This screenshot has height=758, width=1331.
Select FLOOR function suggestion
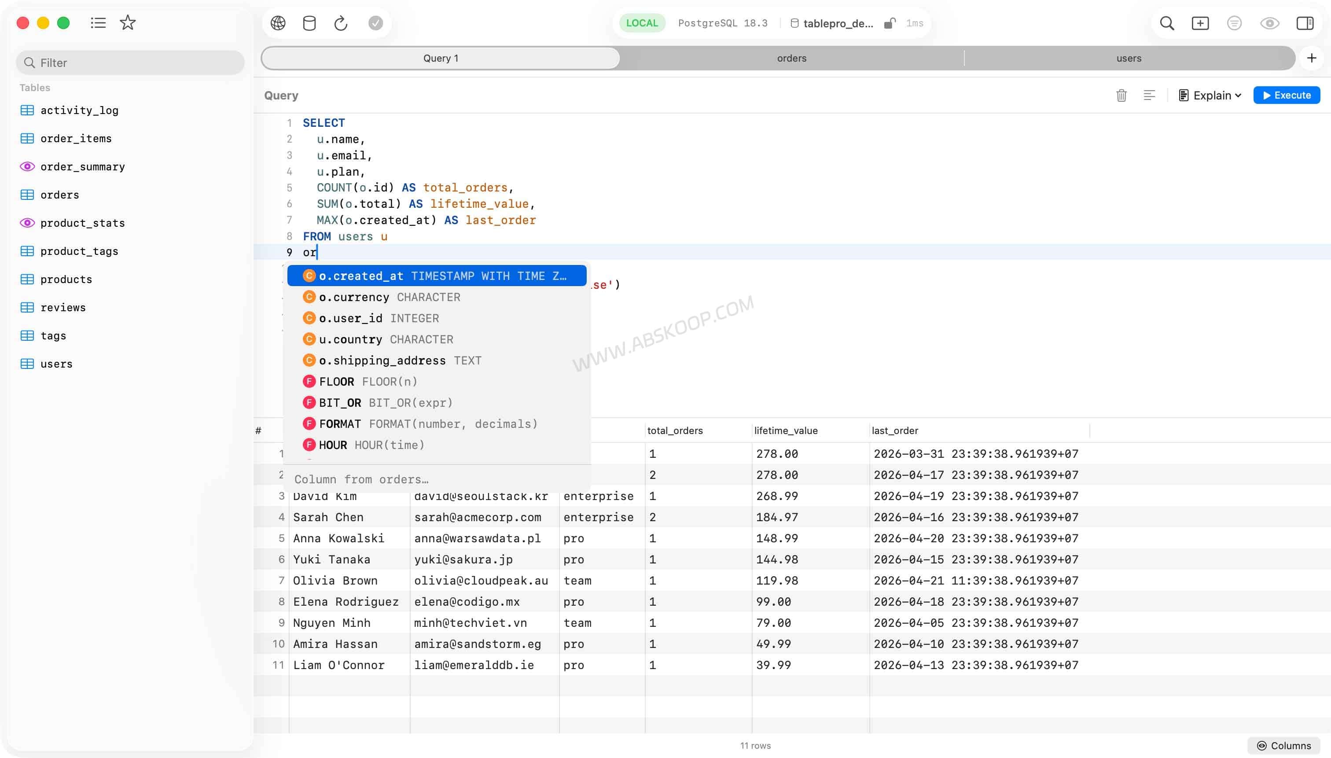pyautogui.click(x=437, y=382)
